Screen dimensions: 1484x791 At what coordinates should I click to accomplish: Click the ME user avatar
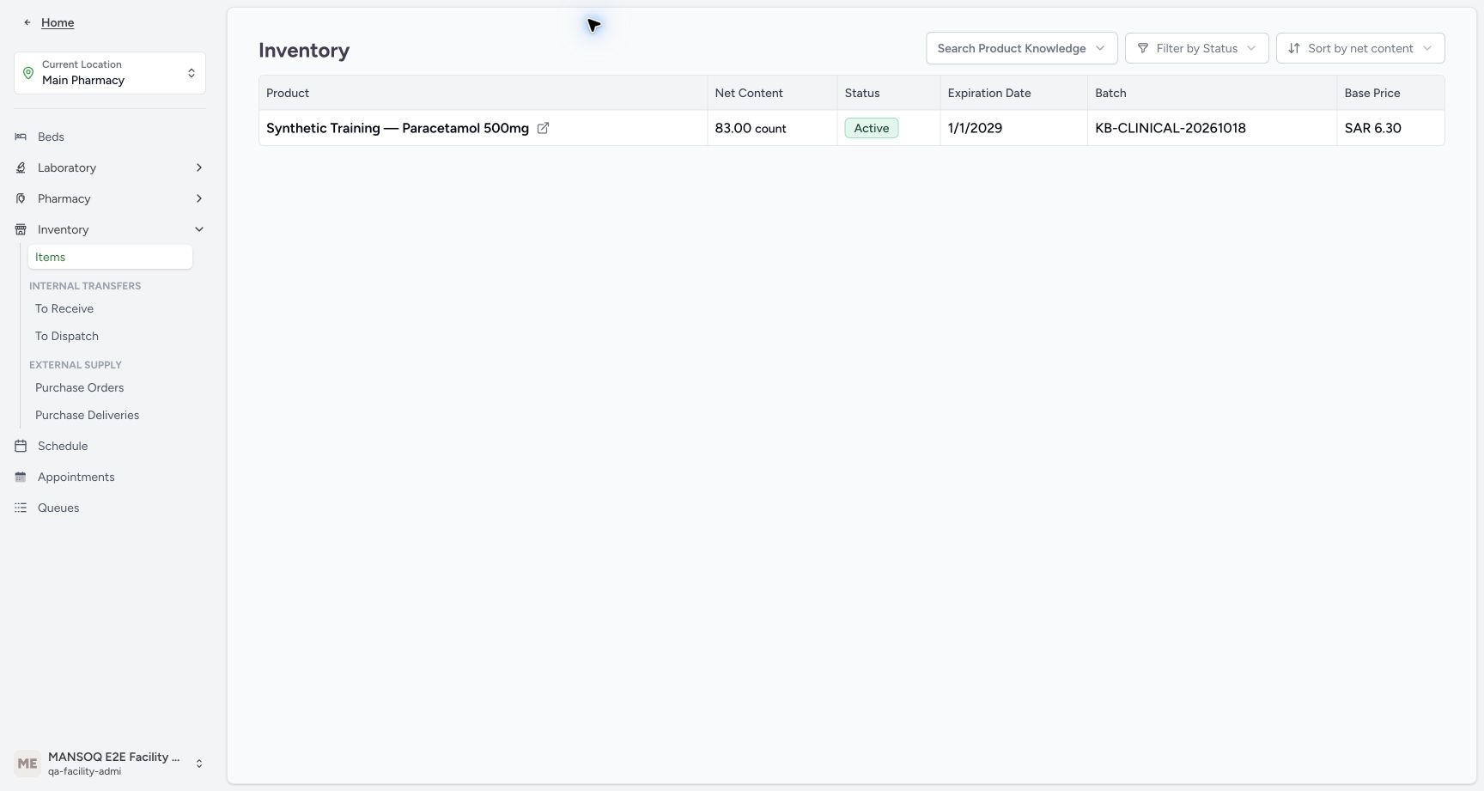[27, 764]
